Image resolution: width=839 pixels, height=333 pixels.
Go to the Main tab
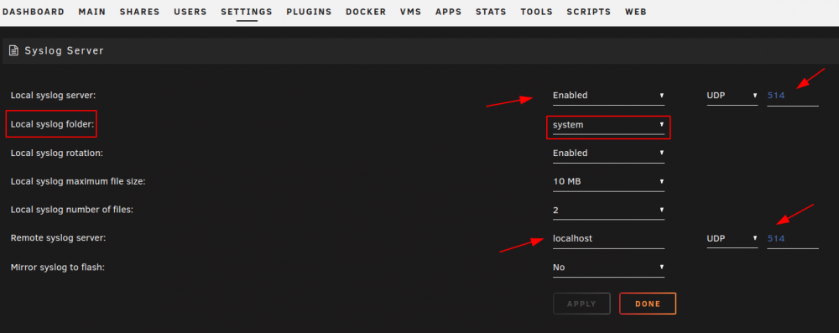tap(92, 12)
